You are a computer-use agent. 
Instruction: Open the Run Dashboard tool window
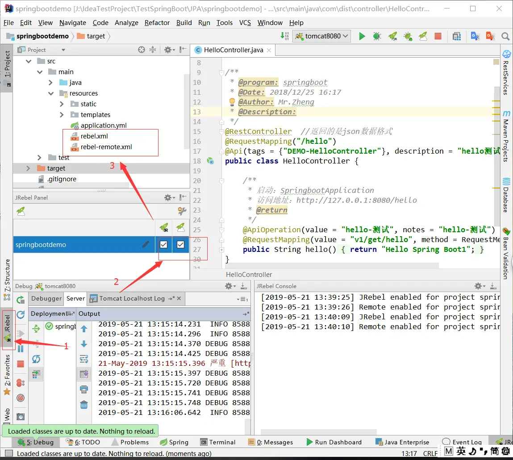pyautogui.click(x=334, y=442)
